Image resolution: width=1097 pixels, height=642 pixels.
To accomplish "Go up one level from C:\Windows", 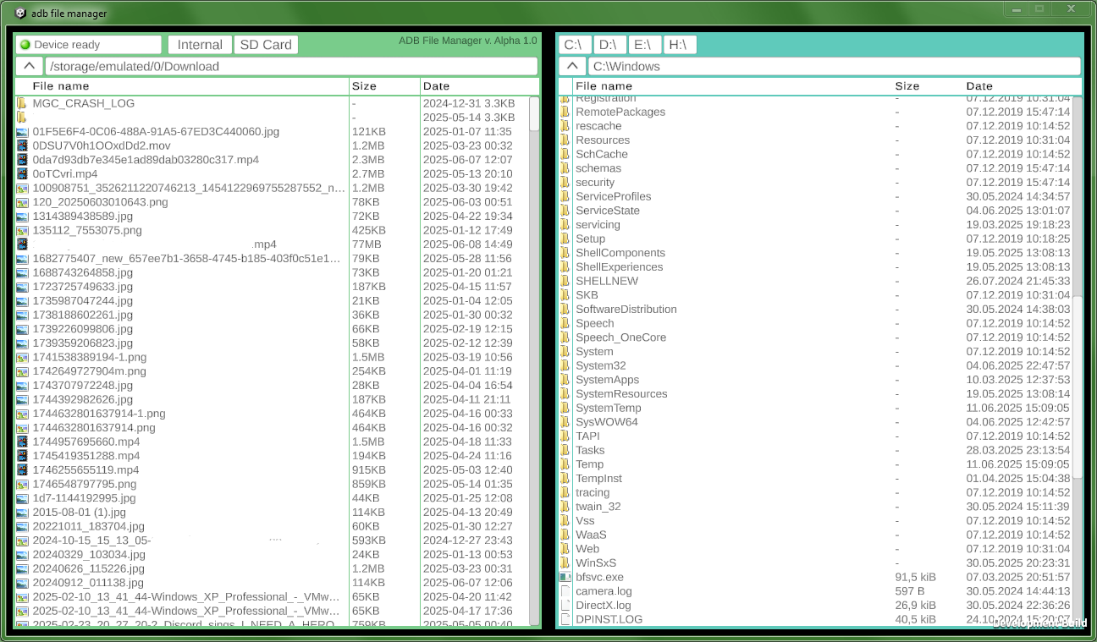I will click(572, 66).
